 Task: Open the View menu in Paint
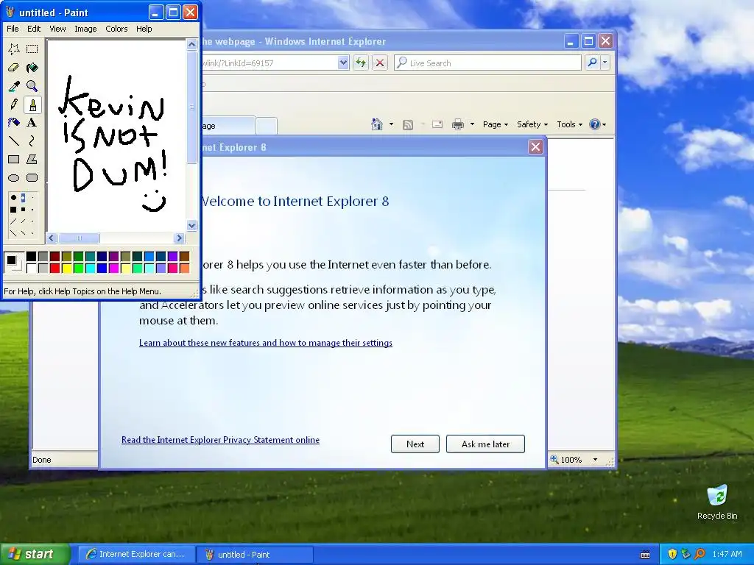(x=57, y=29)
